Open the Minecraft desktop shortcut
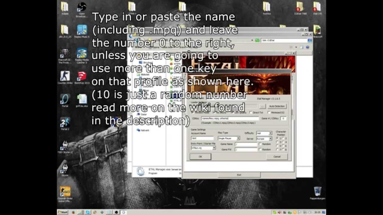 click(x=317, y=31)
